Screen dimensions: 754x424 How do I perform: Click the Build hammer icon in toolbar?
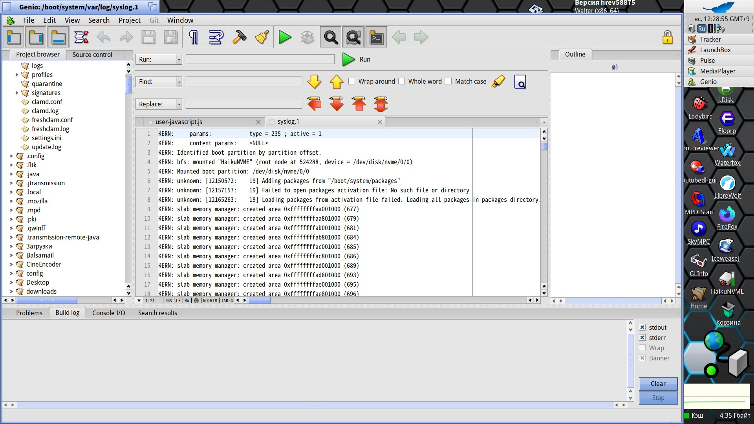click(239, 38)
